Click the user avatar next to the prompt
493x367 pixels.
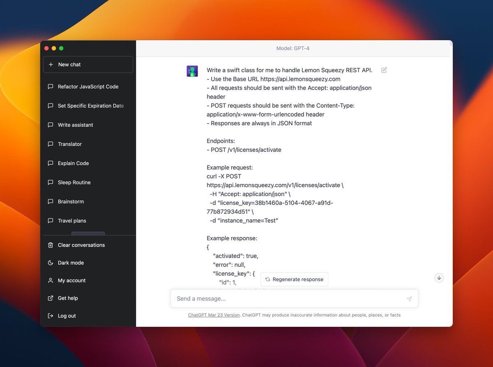tap(192, 71)
